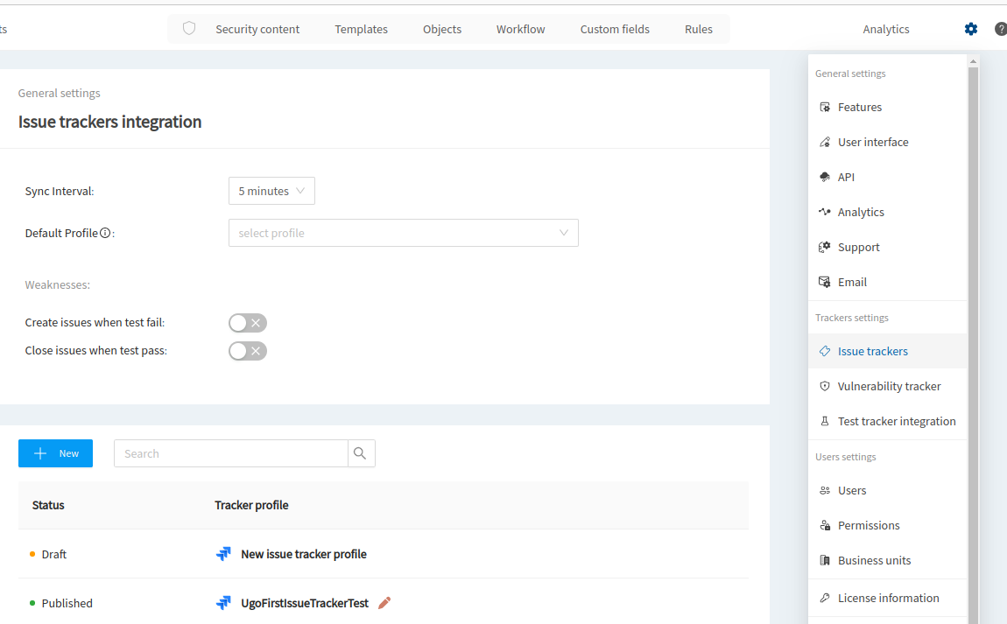Image resolution: width=1007 pixels, height=624 pixels.
Task: Open the Objects tab
Action: pyautogui.click(x=442, y=29)
